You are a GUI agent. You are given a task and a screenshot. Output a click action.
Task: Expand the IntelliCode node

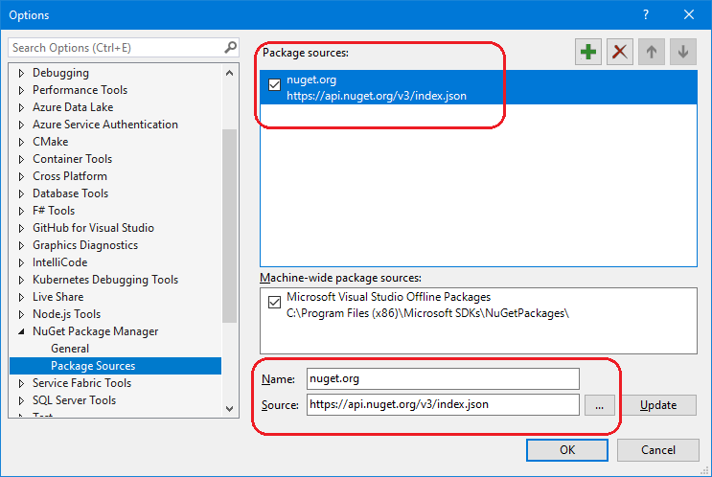[21, 262]
